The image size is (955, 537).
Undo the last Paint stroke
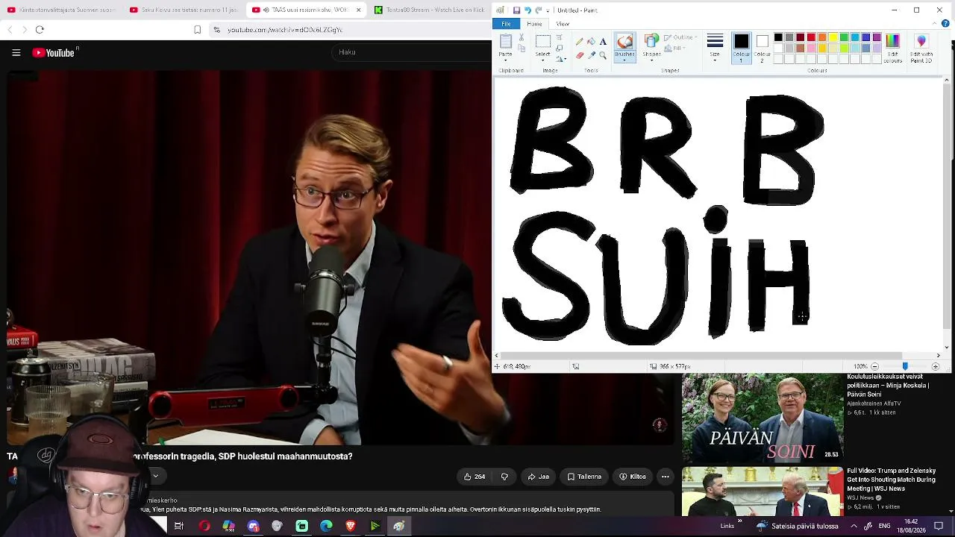527,10
